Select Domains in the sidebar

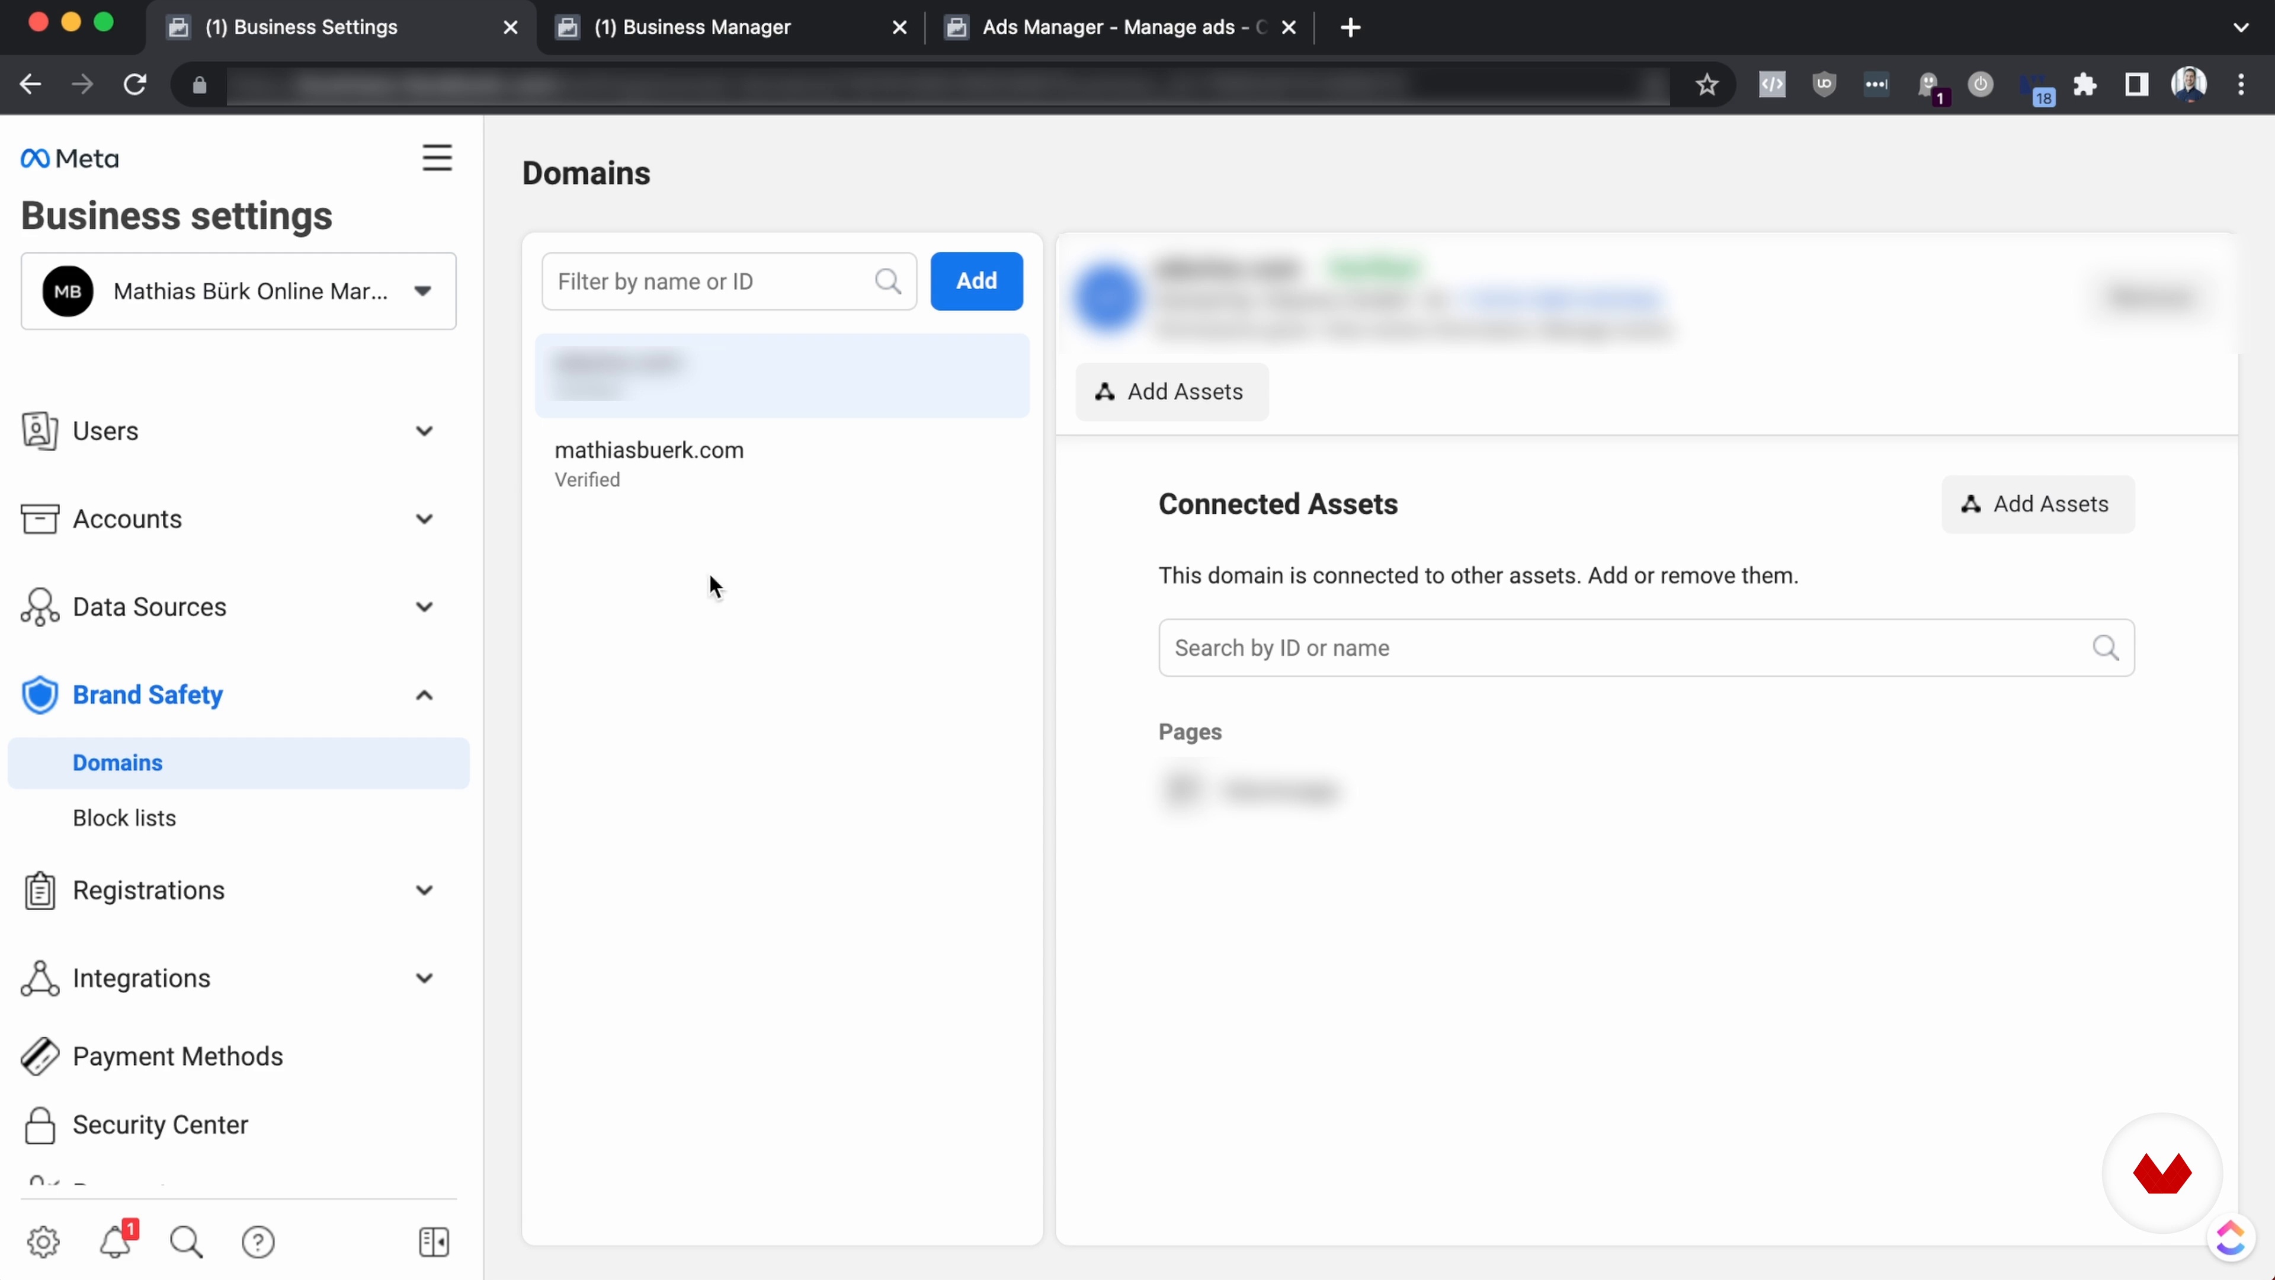[x=238, y=762]
